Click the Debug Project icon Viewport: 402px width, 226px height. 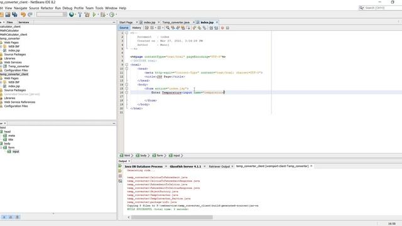click(102, 14)
